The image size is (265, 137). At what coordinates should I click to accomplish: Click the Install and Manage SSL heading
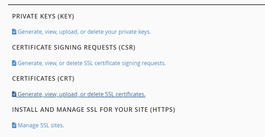(80, 110)
